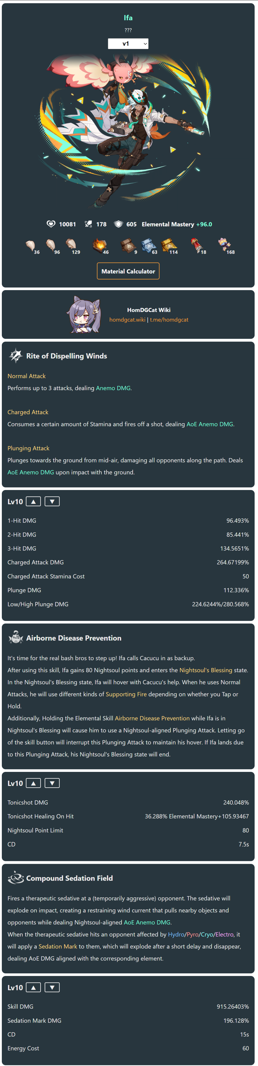Decrease Normal Attack talent level with down arrow
The height and width of the screenshot is (1066, 258).
point(52,502)
